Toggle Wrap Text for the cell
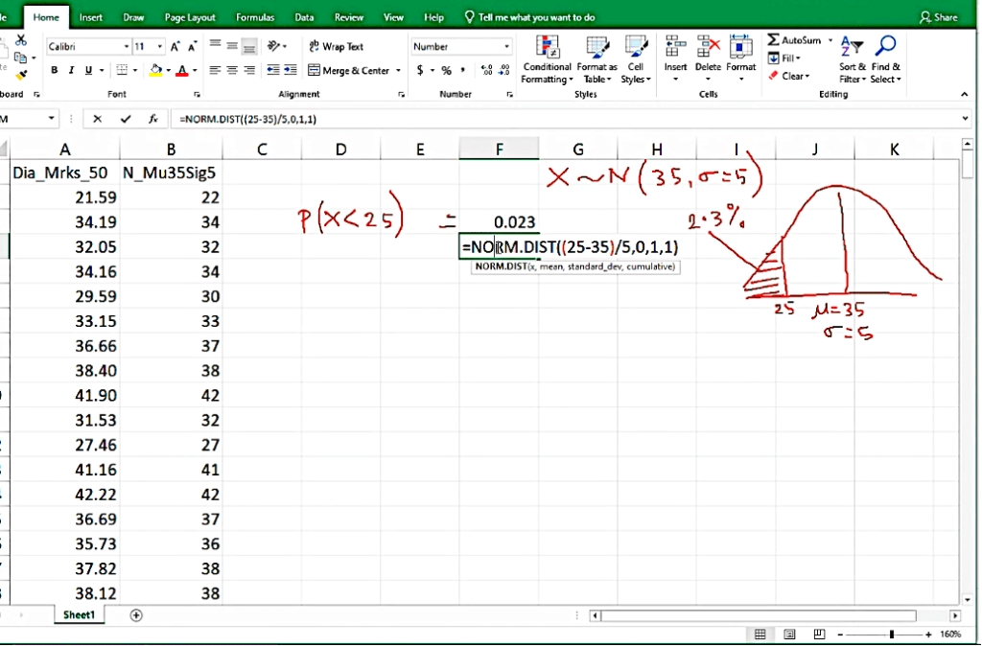The height and width of the screenshot is (646, 982). tap(336, 46)
